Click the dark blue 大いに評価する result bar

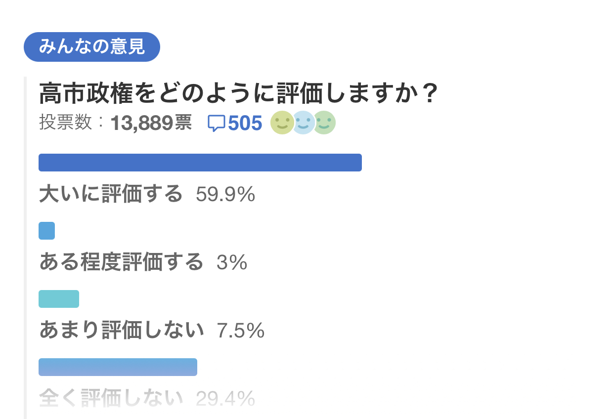click(x=200, y=163)
